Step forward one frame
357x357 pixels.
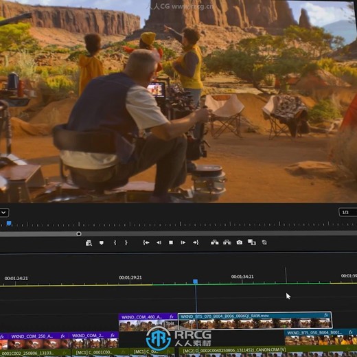click(x=183, y=242)
